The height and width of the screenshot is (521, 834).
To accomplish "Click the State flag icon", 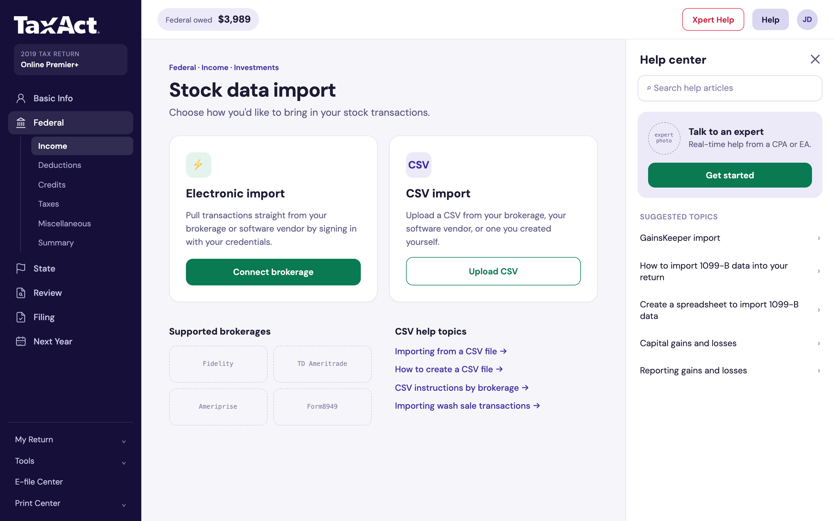I will 21,268.
